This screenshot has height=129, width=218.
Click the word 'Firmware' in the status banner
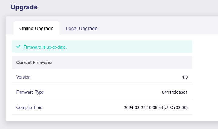[x=32, y=47]
